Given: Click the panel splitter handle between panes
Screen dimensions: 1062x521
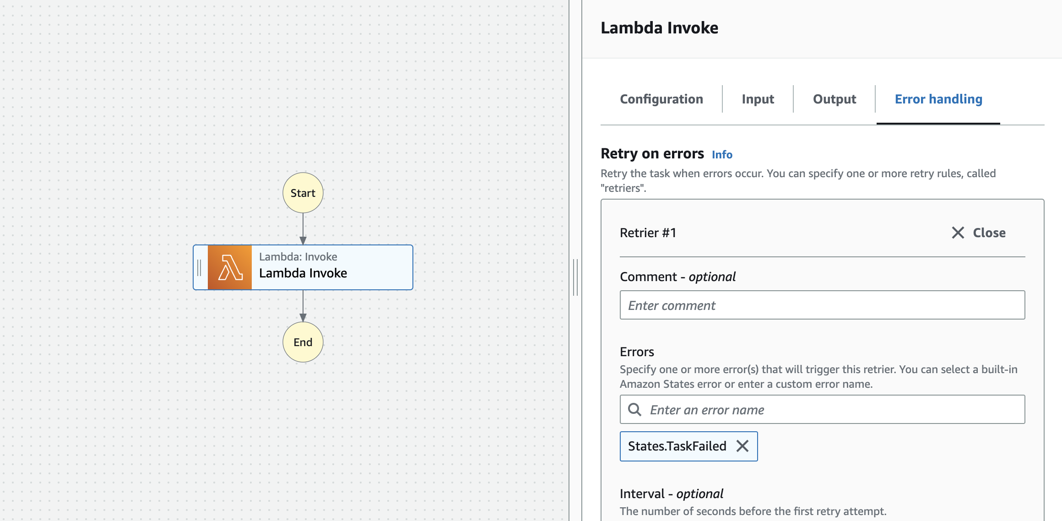Looking at the screenshot, I should coord(575,277).
